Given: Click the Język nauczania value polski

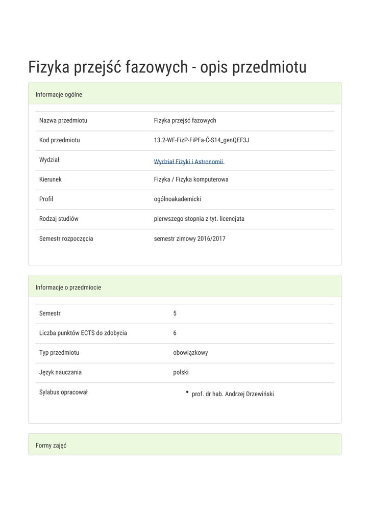Looking at the screenshot, I should point(181,372).
